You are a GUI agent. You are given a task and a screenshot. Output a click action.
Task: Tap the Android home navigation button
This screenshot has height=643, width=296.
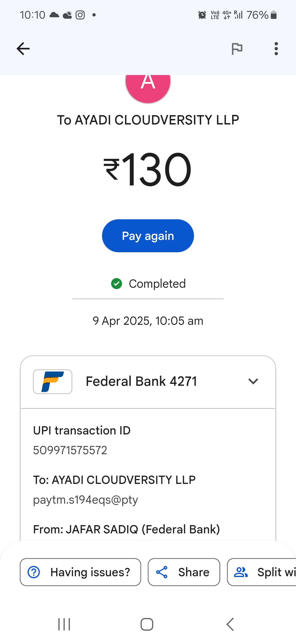[147, 624]
